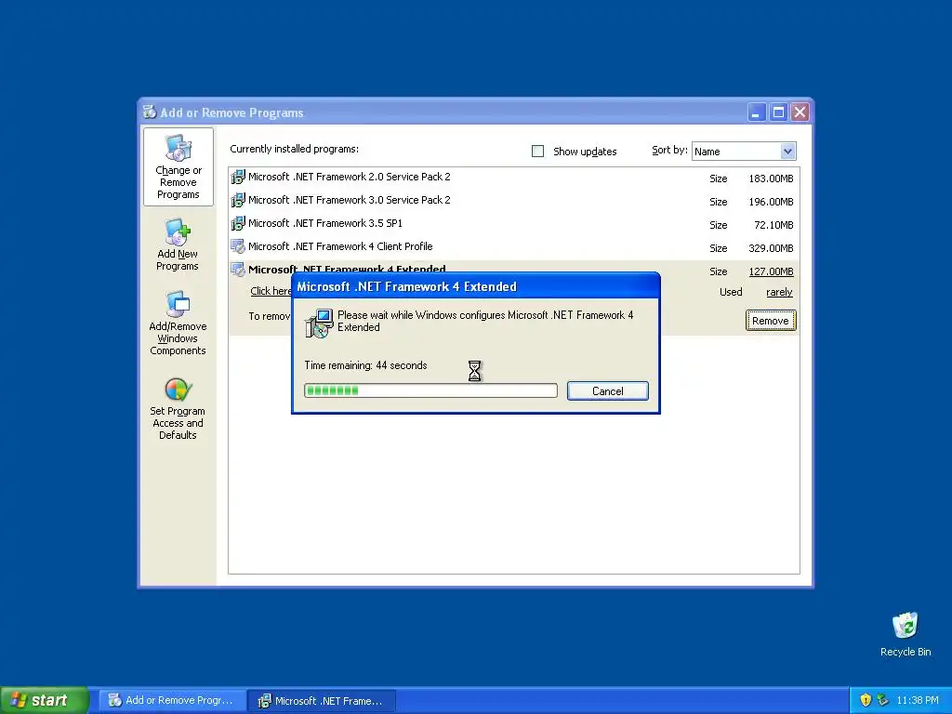952x714 pixels.
Task: Click the configuration progress bar
Action: pyautogui.click(x=430, y=390)
